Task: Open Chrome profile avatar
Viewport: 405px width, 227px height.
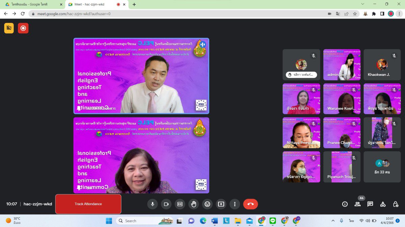Action: point(391,14)
